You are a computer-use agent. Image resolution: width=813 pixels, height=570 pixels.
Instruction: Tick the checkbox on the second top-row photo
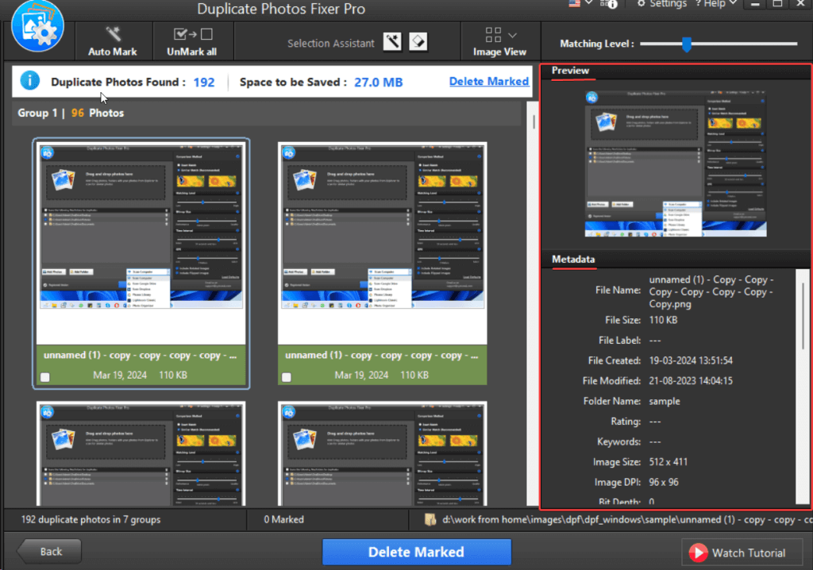(x=287, y=377)
